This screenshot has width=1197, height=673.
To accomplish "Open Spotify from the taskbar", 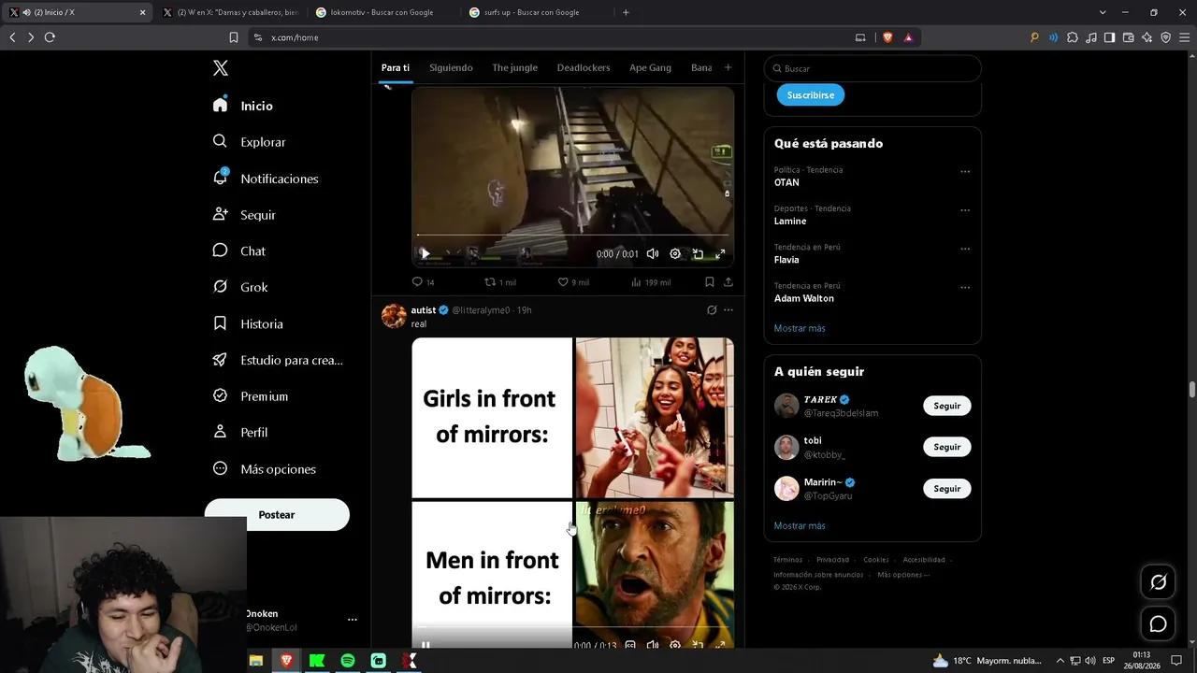I will tap(348, 661).
